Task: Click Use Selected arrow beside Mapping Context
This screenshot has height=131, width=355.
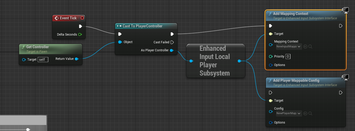Action: [x=305, y=47]
